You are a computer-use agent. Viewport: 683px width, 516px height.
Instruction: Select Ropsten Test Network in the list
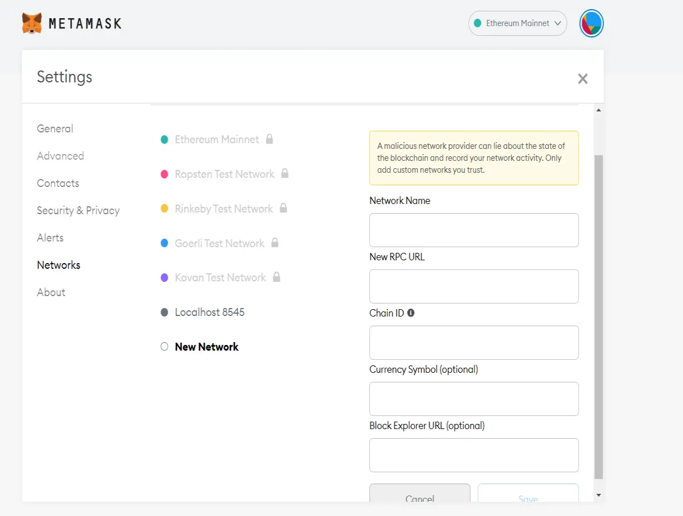(x=225, y=174)
